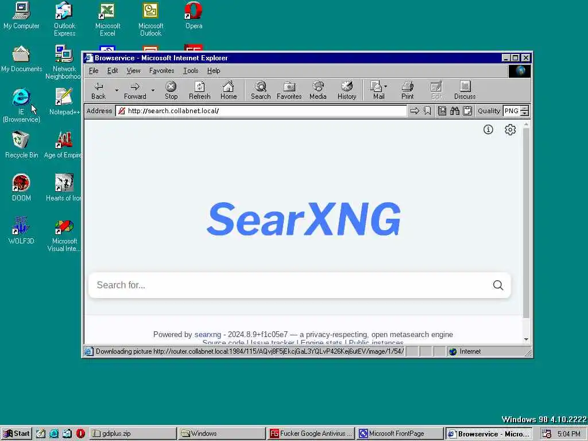Image resolution: width=588 pixels, height=441 pixels.
Task: Open the History toolbar button
Action: 347,91
